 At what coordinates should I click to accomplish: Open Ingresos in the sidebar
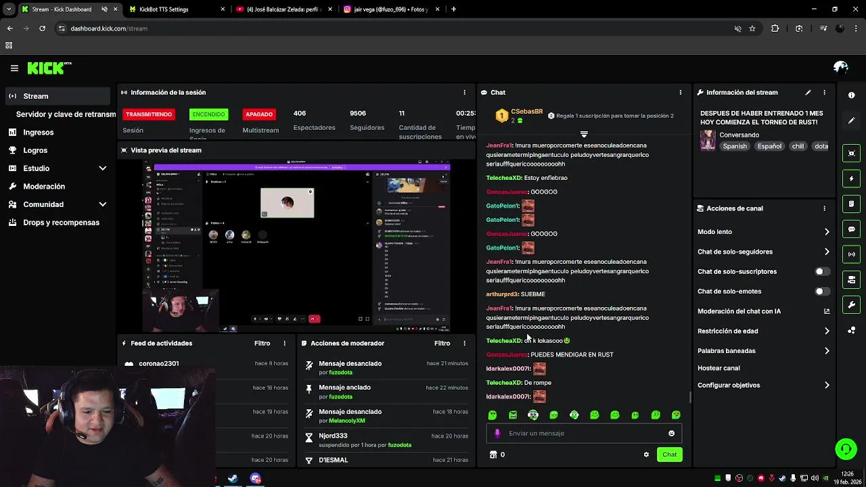point(58,133)
